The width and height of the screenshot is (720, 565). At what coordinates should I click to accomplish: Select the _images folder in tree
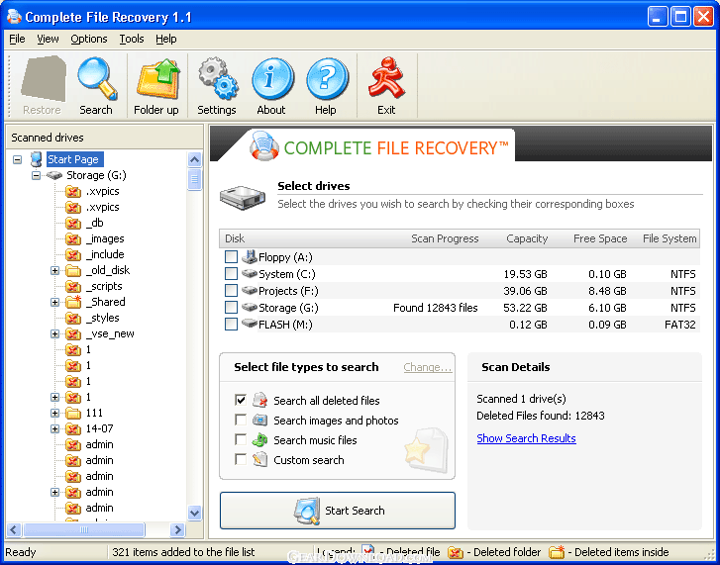[x=105, y=238]
